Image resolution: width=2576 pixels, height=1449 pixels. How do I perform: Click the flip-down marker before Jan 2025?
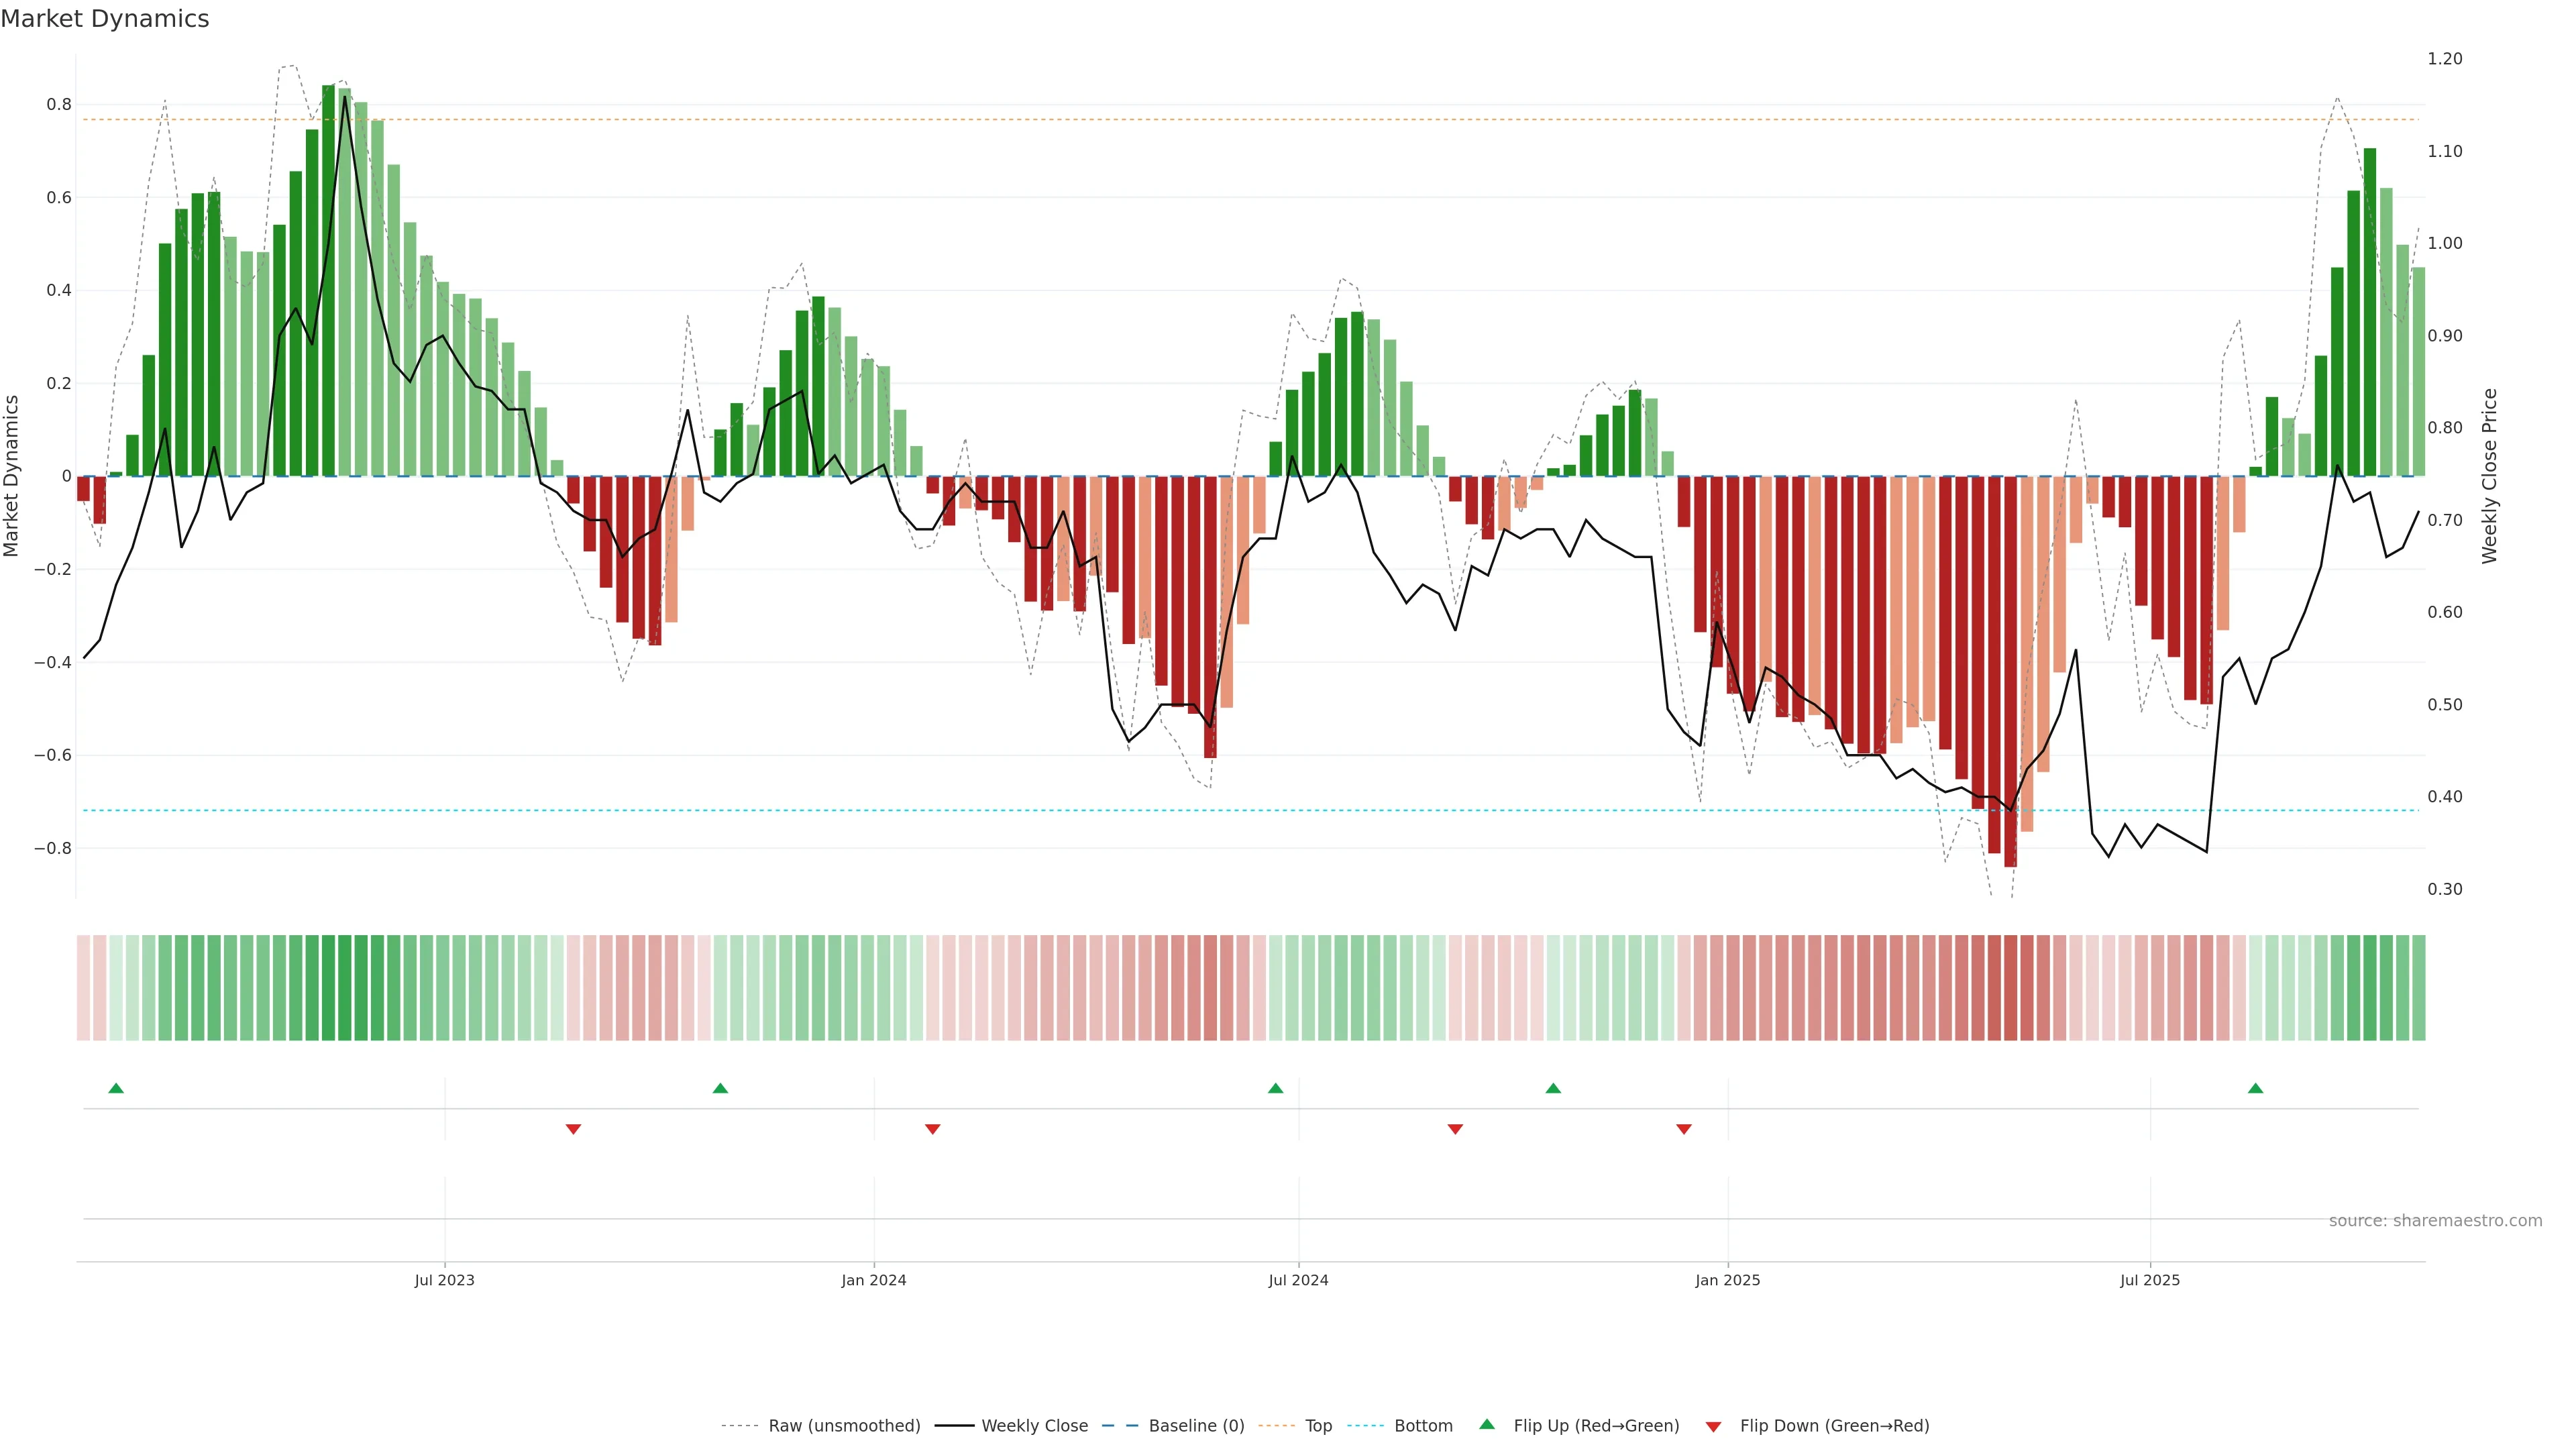(1684, 1129)
